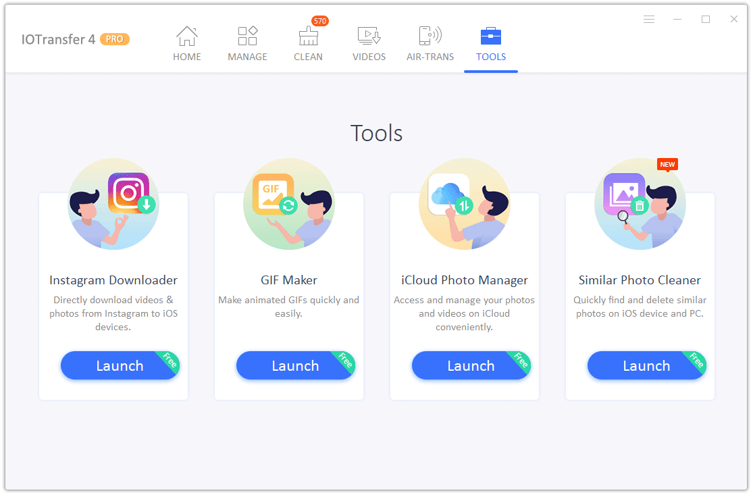The height and width of the screenshot is (495, 753).
Task: Open the hamburger settings menu
Action: pos(649,20)
